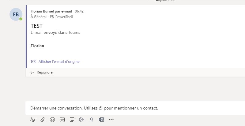The height and width of the screenshot is (126, 245).
Task: Click the reply arrow icon
Action: coord(32,73)
